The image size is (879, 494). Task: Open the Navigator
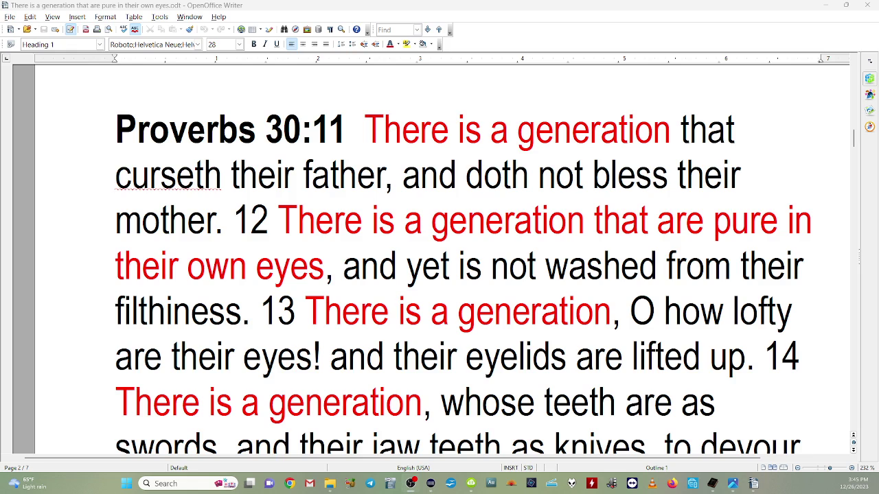click(294, 29)
